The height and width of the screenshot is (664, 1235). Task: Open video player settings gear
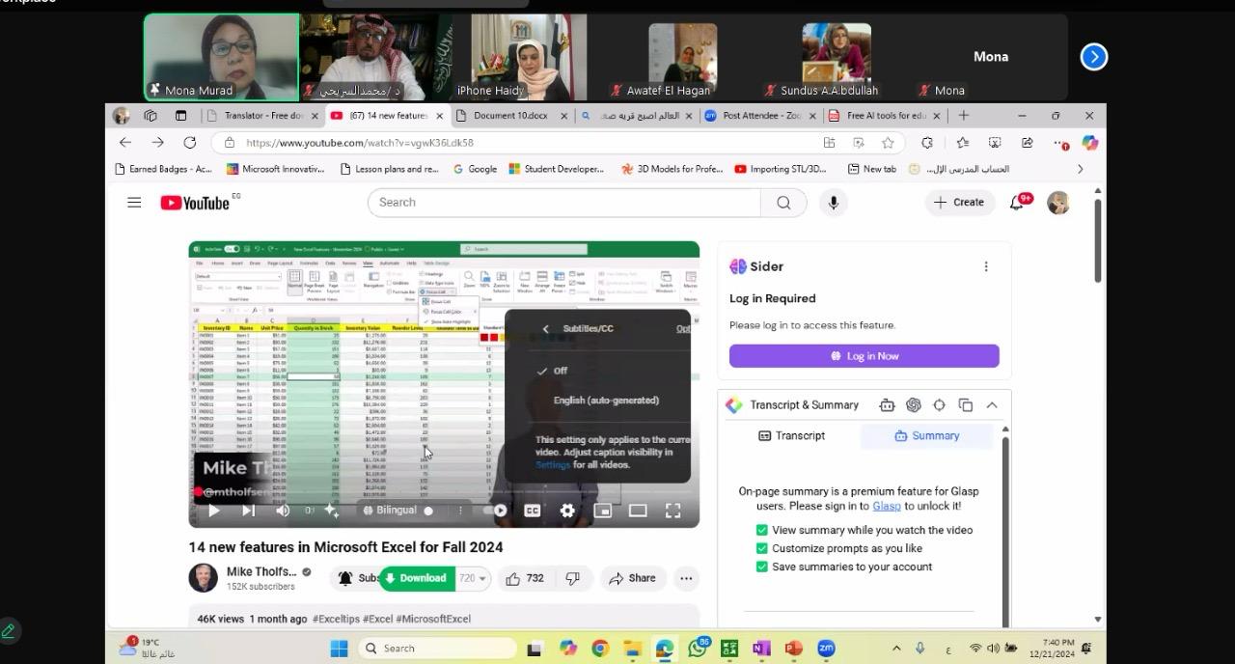coord(567,511)
